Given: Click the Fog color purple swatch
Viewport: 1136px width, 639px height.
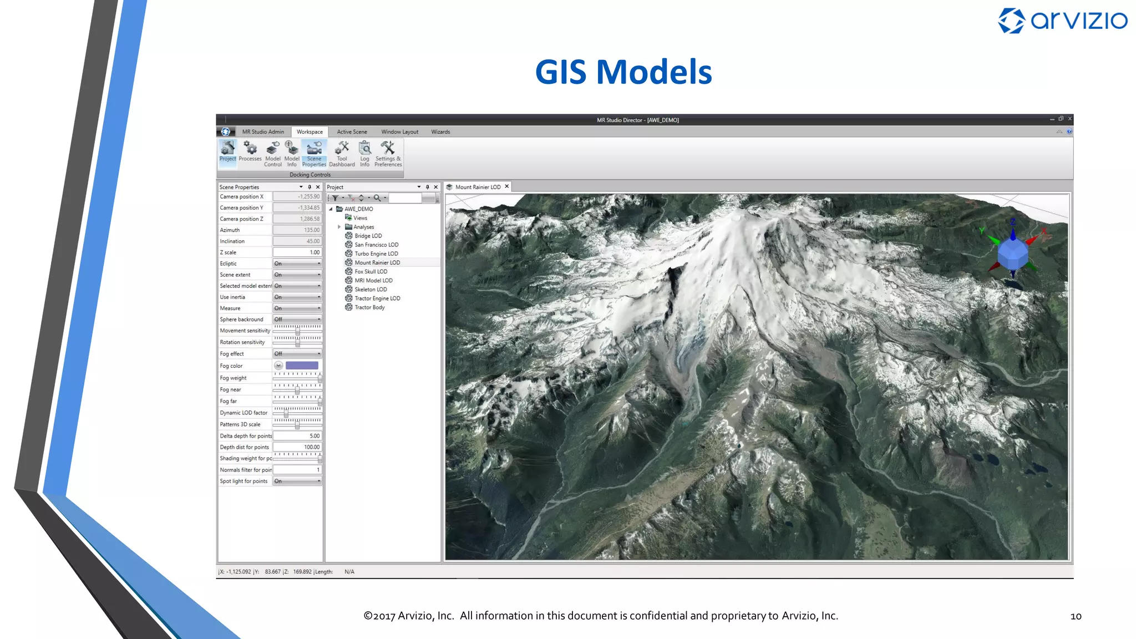Looking at the screenshot, I should coord(302,366).
